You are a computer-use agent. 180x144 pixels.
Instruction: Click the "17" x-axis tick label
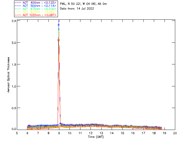tap(143, 133)
